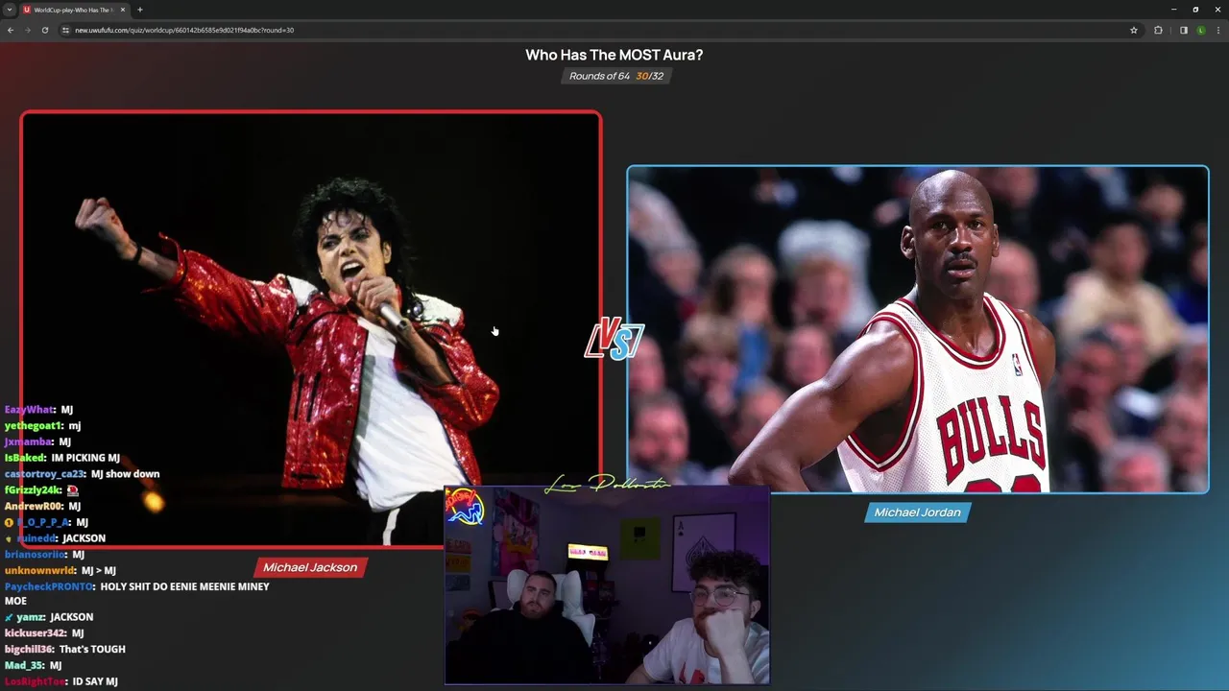Click chat username 'unknownwrld'
Viewport: 1229px width, 691px height.
(x=39, y=570)
